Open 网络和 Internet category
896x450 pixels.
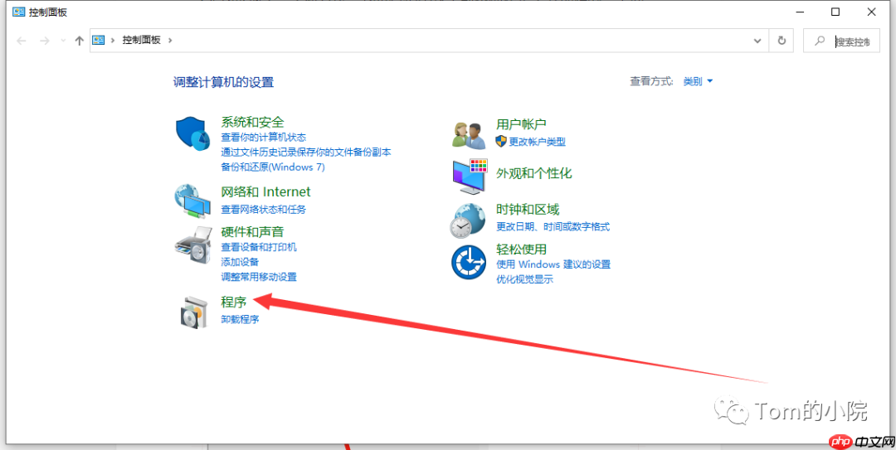[265, 192]
